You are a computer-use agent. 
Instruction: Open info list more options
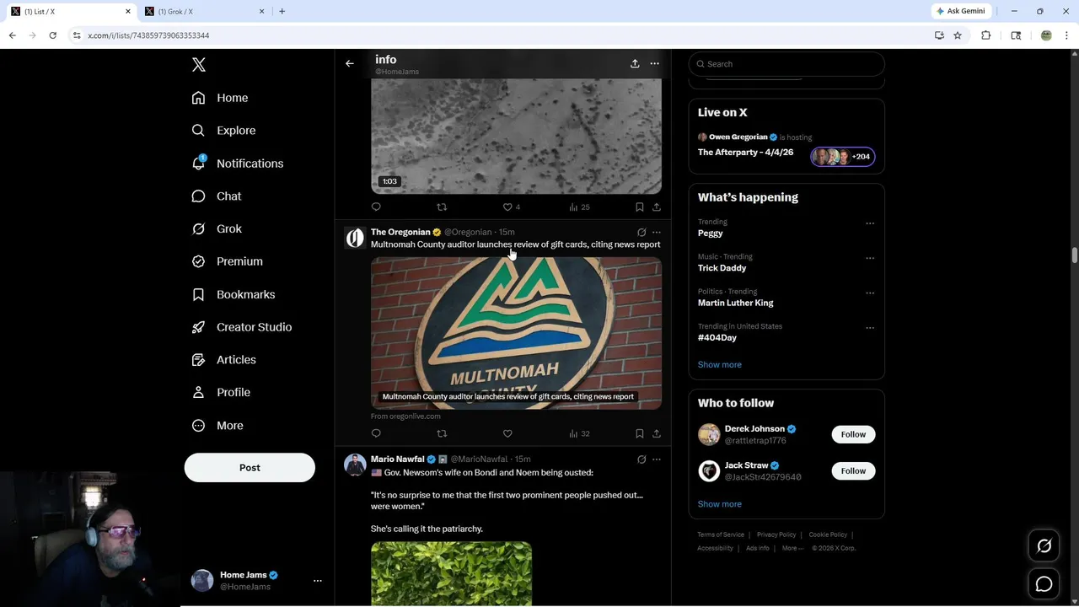pyautogui.click(x=654, y=63)
